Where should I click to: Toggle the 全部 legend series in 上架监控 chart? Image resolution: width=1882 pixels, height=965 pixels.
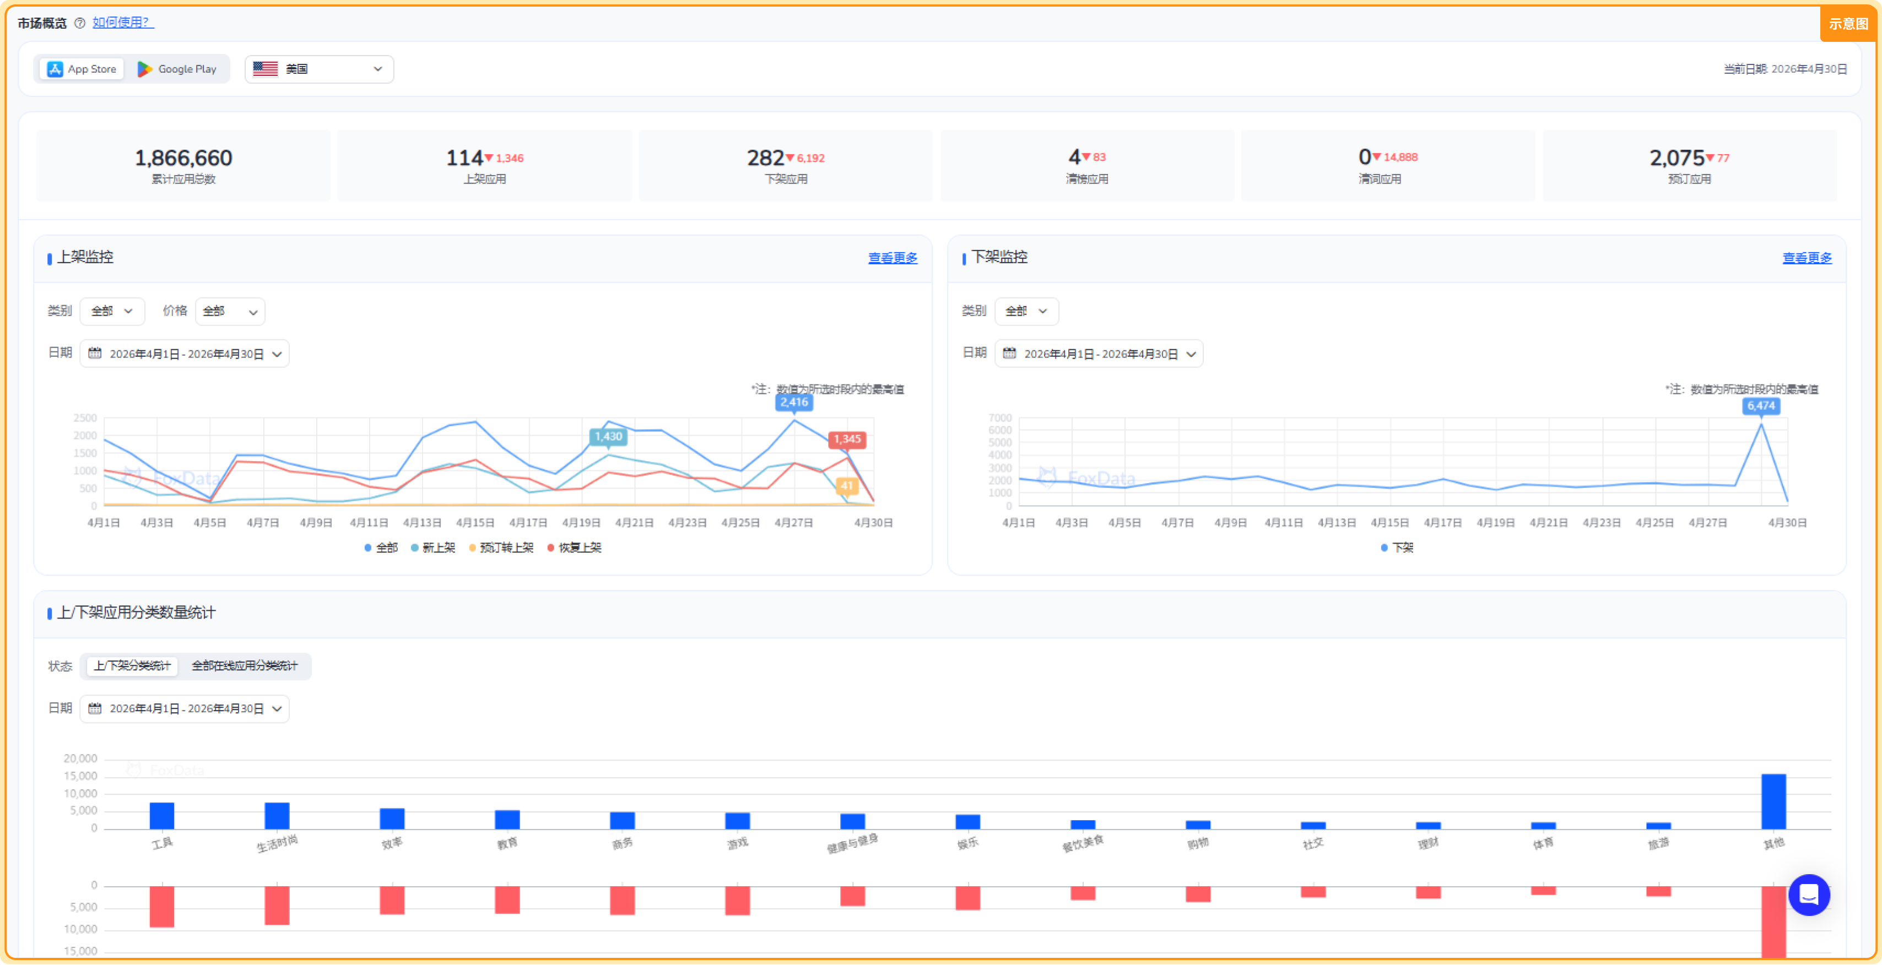pos(381,548)
